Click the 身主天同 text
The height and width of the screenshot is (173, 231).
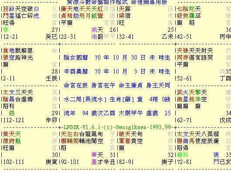point(158,85)
